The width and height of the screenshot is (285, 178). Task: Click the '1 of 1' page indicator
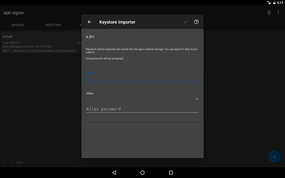point(19,163)
